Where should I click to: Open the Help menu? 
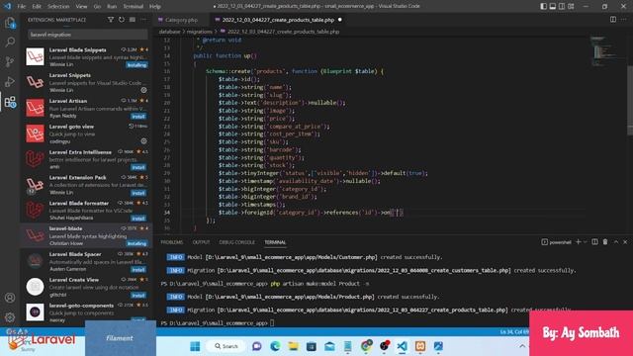coord(155,7)
